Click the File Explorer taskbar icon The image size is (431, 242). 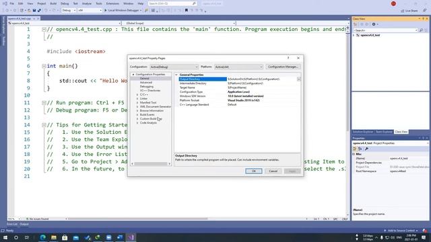[x=54, y=237]
